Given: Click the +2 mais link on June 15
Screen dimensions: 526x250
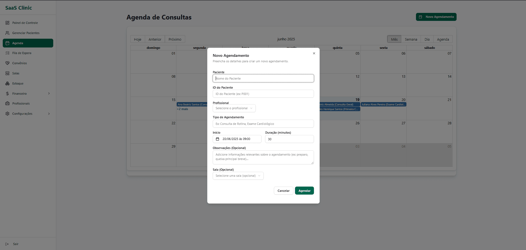Looking at the screenshot, I should (182, 109).
